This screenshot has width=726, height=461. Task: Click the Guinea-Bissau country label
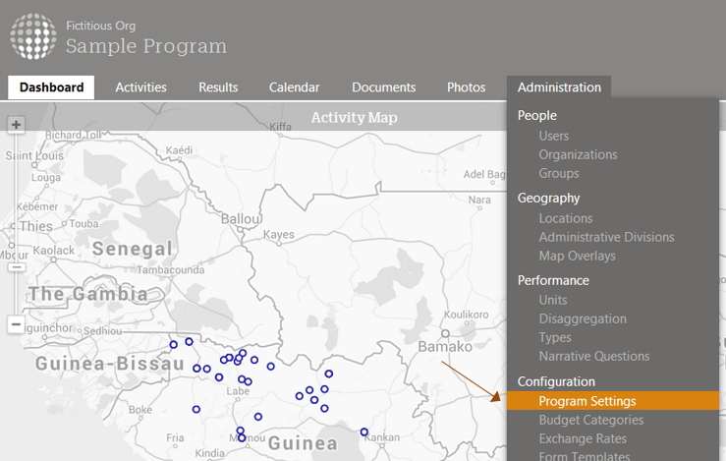coord(110,364)
